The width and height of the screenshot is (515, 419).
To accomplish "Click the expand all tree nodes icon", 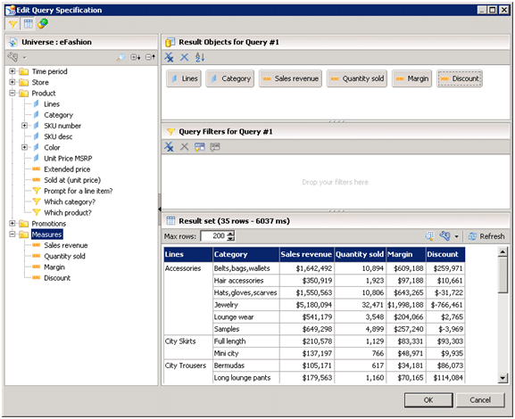I will pyautogui.click(x=136, y=57).
